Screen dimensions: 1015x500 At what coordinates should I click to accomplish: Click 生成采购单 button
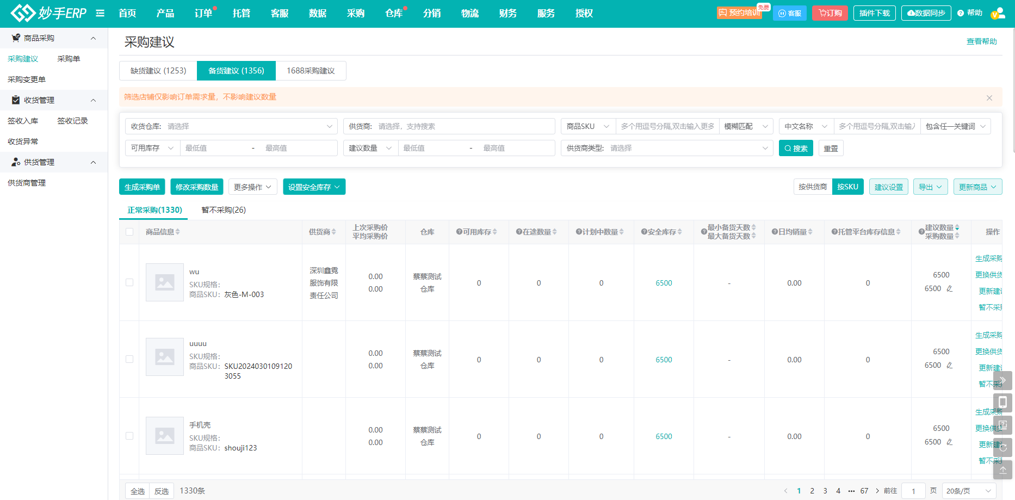[142, 187]
